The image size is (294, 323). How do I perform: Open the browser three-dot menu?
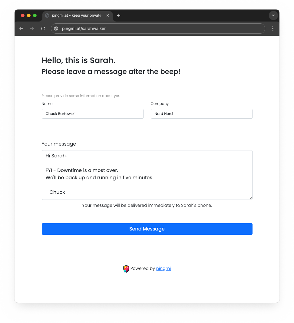(x=273, y=28)
